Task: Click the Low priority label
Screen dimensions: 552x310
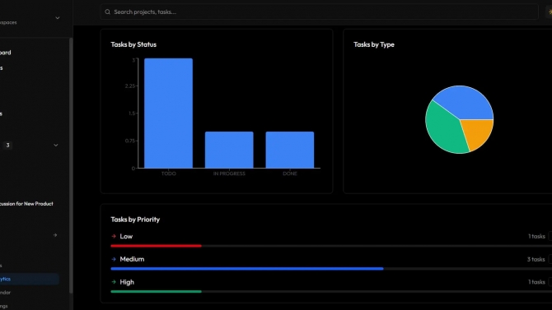Action: (126, 236)
